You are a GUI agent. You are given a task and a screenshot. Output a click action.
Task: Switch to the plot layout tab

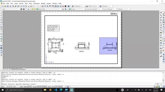24,69
